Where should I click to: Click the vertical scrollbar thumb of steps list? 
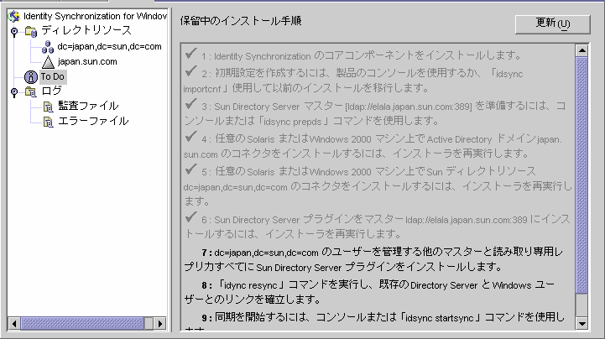582,175
